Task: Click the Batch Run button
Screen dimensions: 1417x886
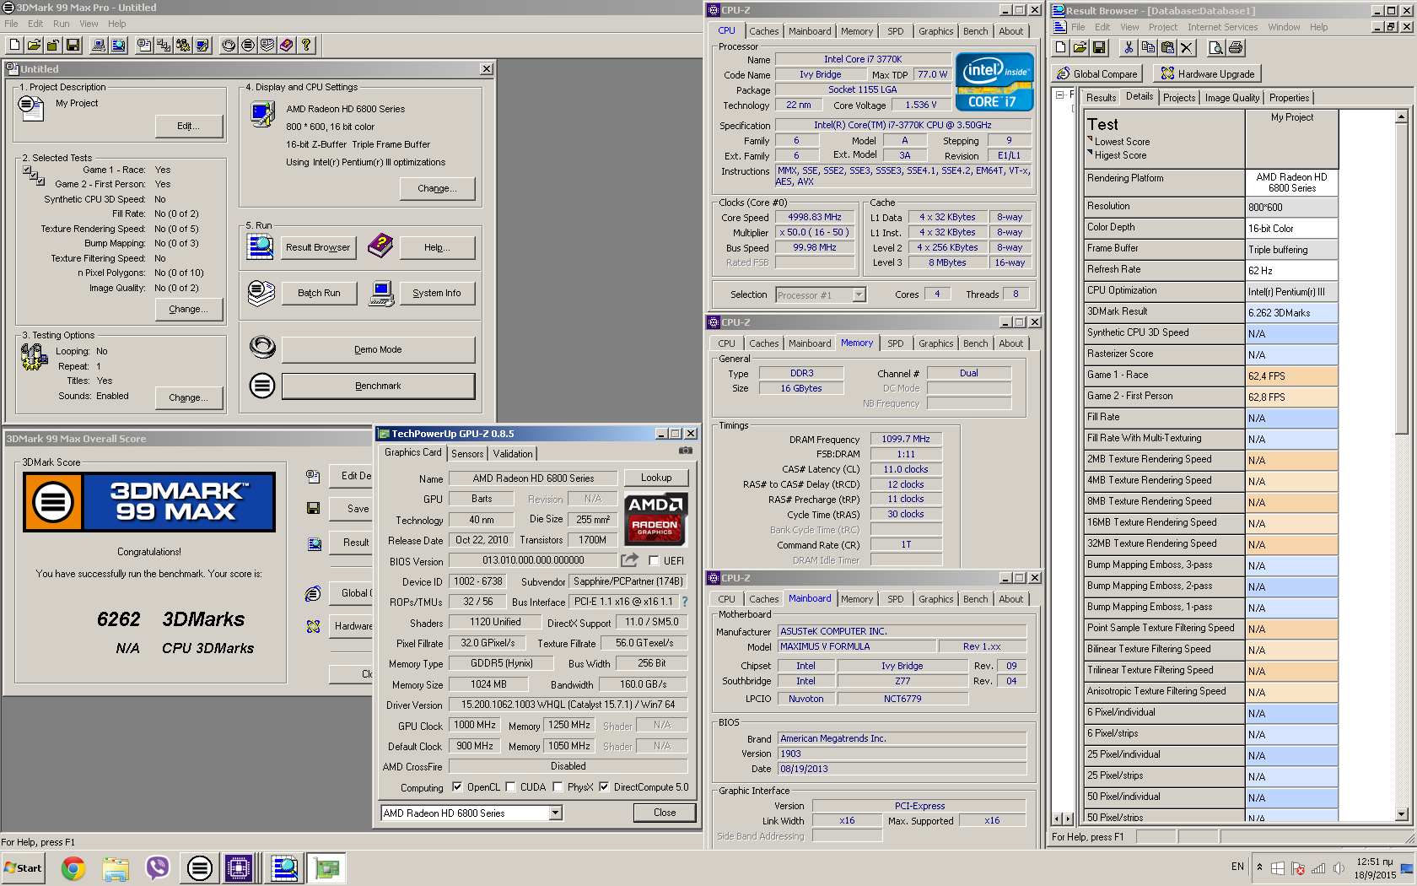Action: tap(319, 293)
